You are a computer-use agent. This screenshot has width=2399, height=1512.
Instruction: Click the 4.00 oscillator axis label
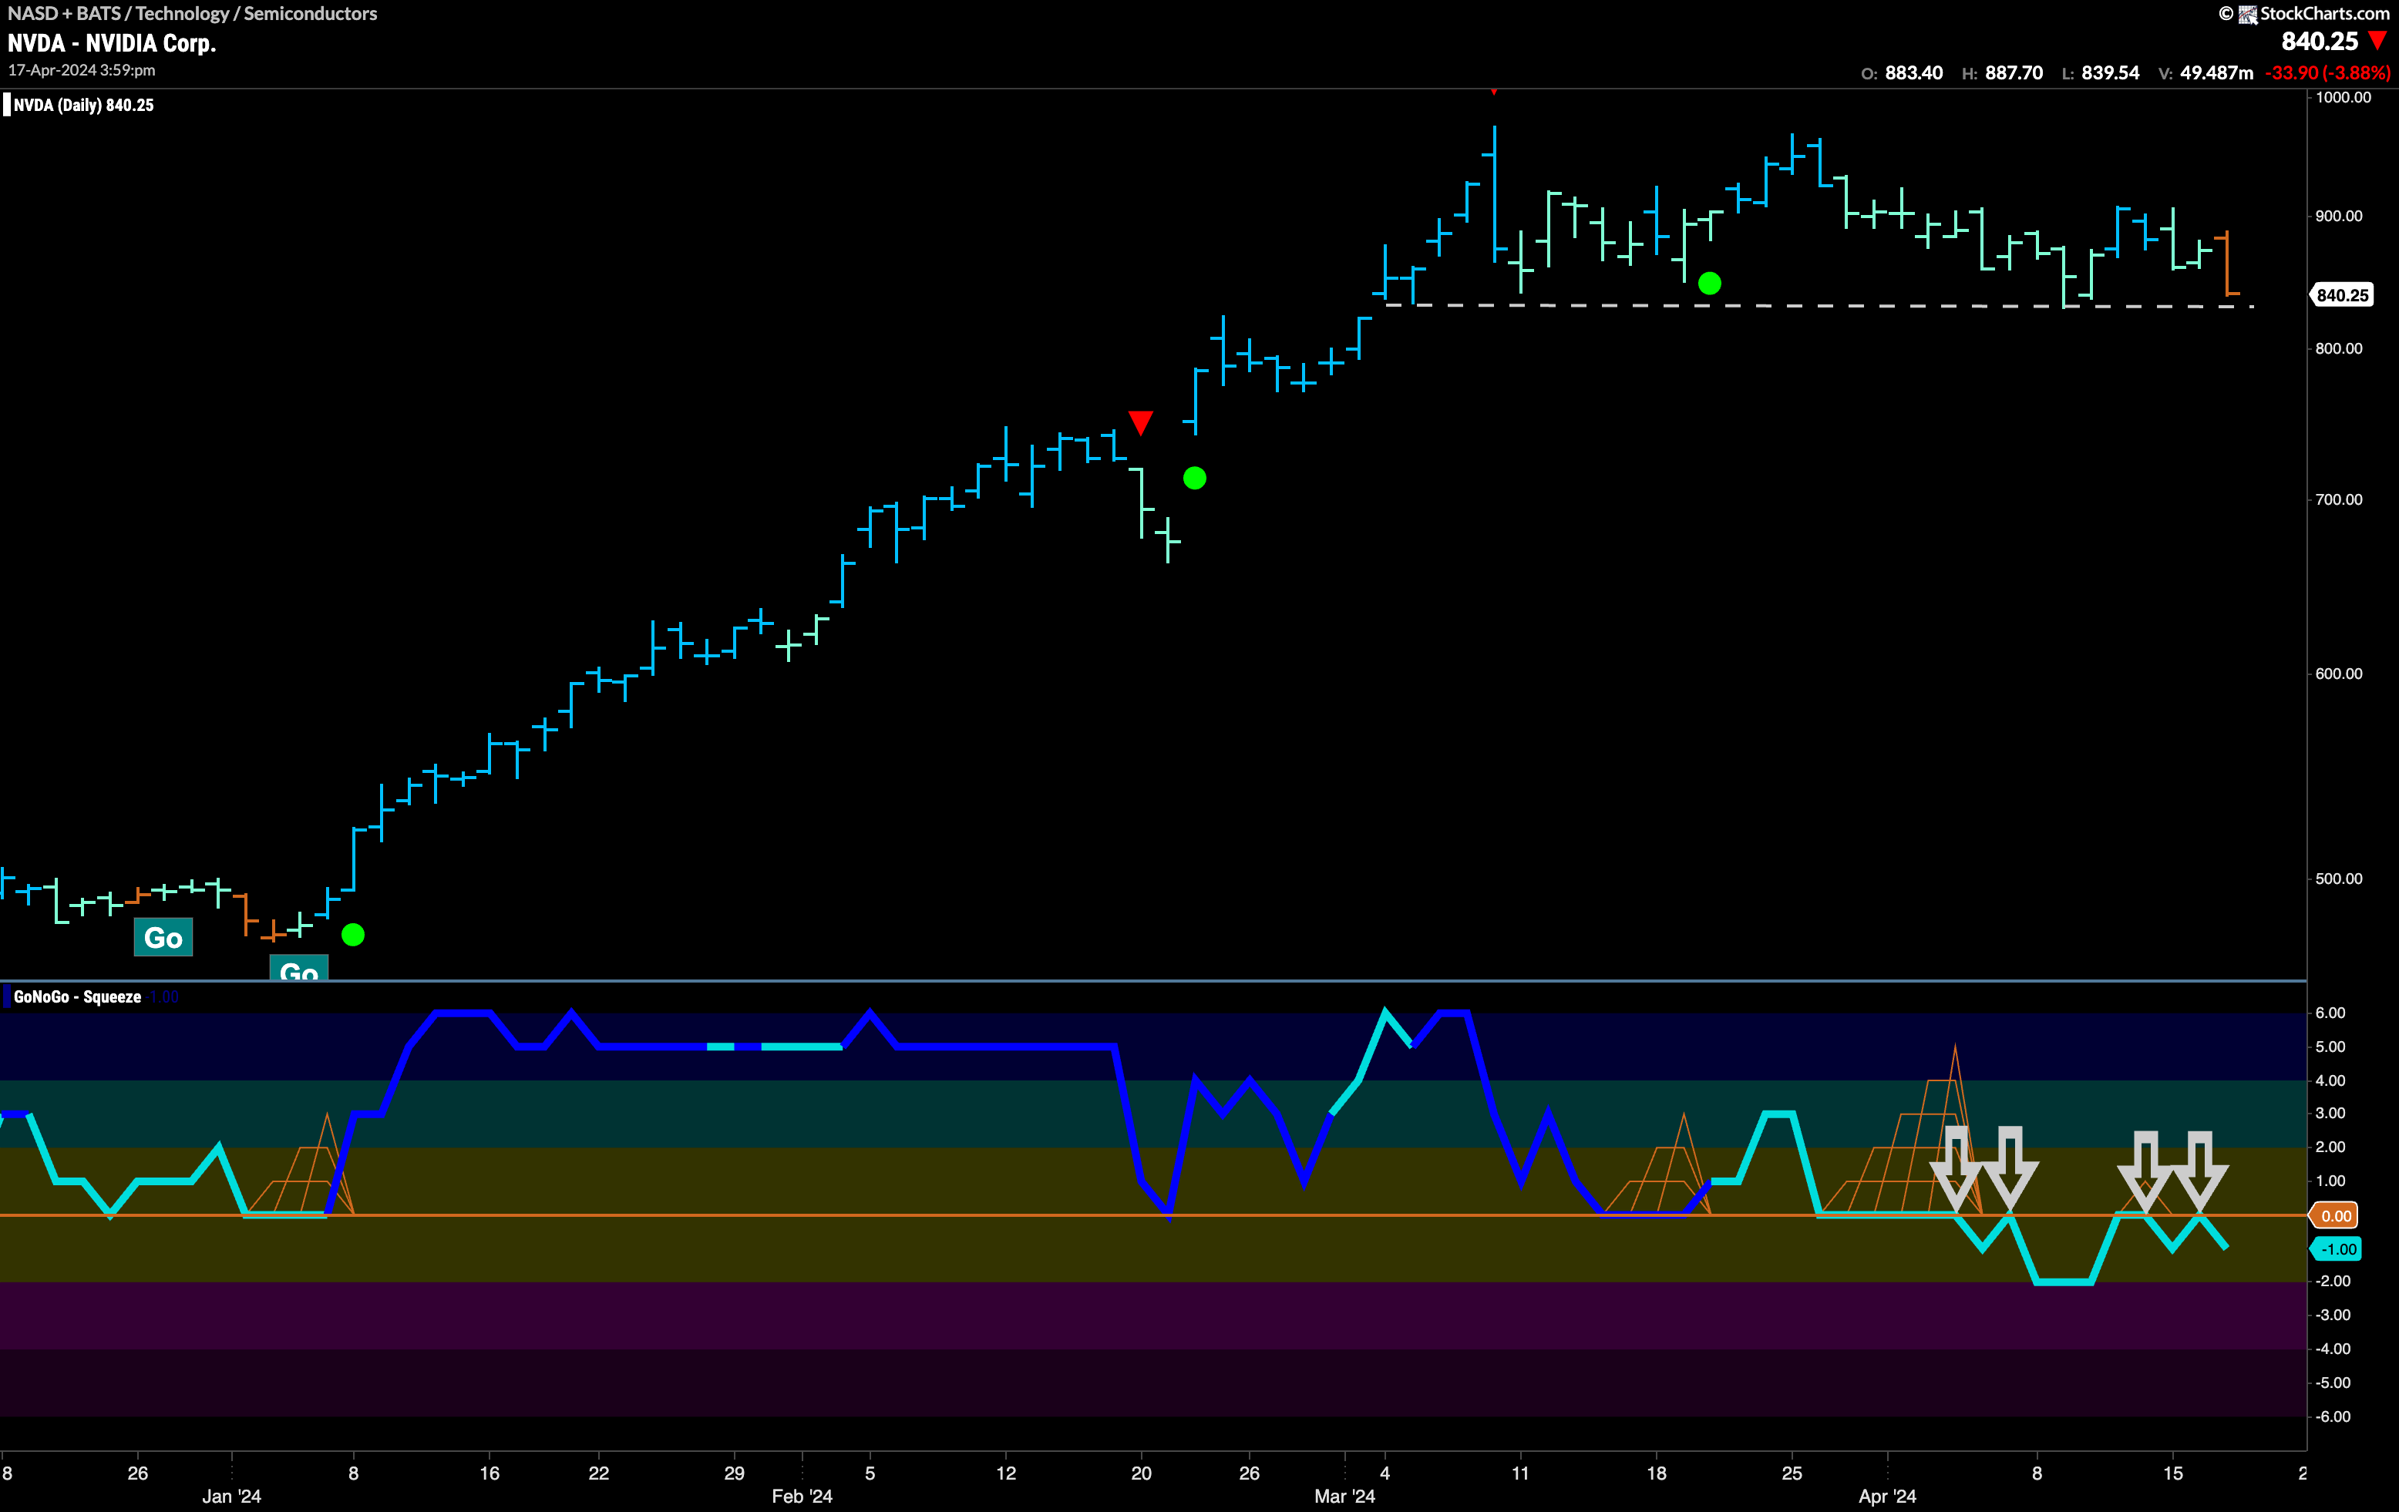[x=2330, y=1080]
